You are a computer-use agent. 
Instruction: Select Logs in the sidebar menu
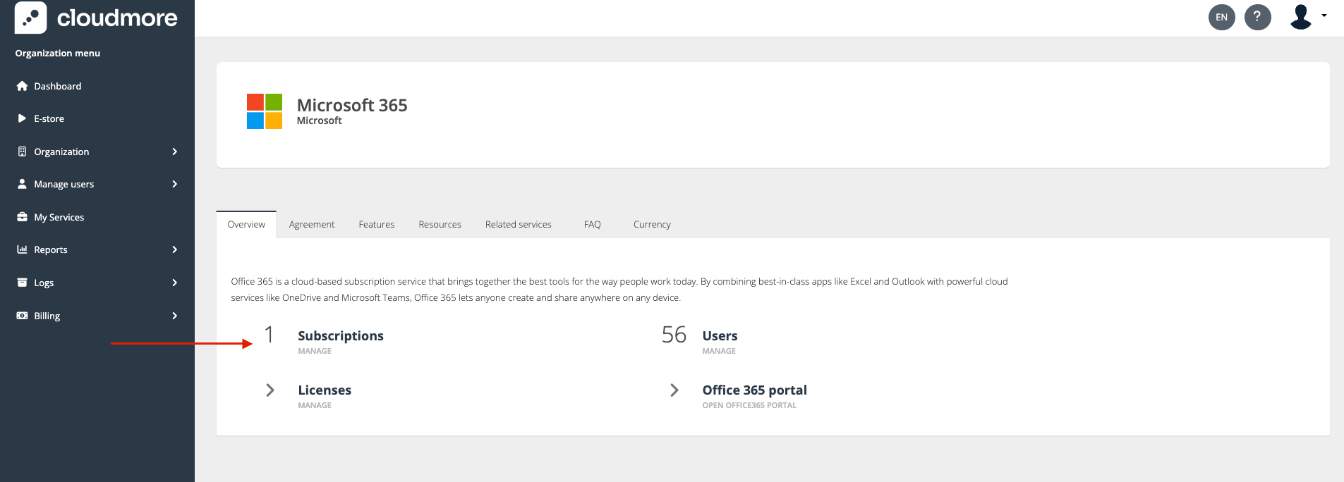click(x=44, y=283)
